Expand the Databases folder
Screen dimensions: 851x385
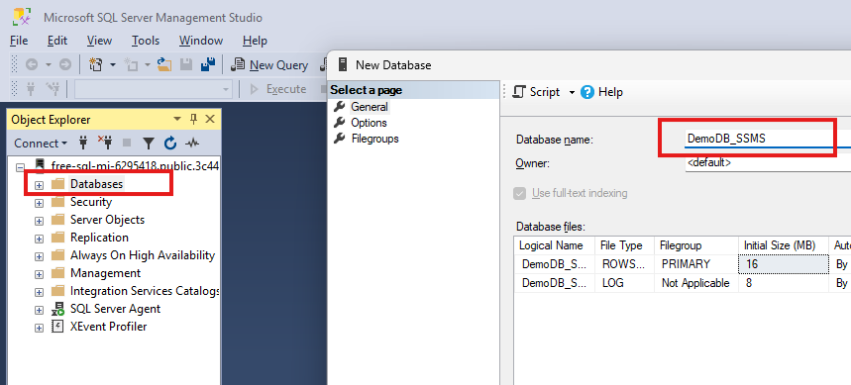[x=39, y=185]
